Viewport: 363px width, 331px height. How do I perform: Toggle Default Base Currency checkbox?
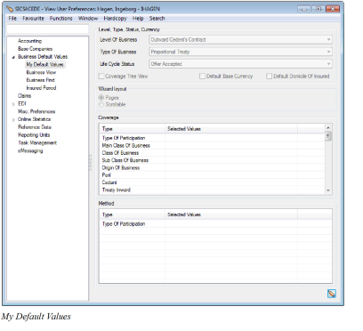202,77
